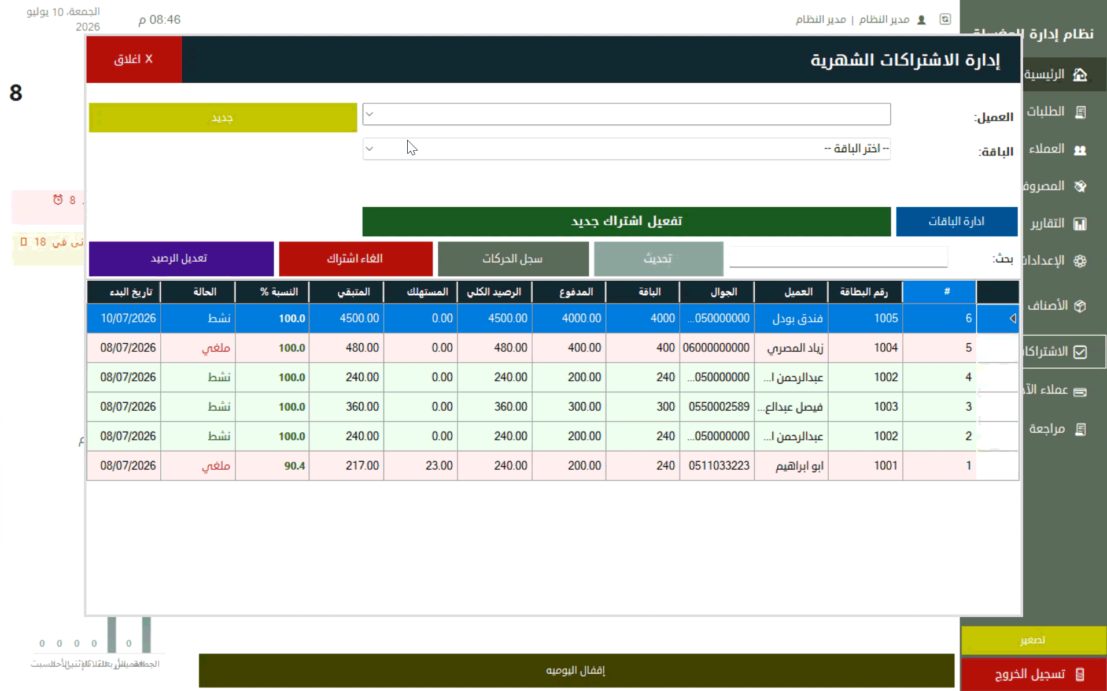Viewport: 1107px width, 691px height.
Task: Select customer cell فندق بودل
Action: [791, 318]
